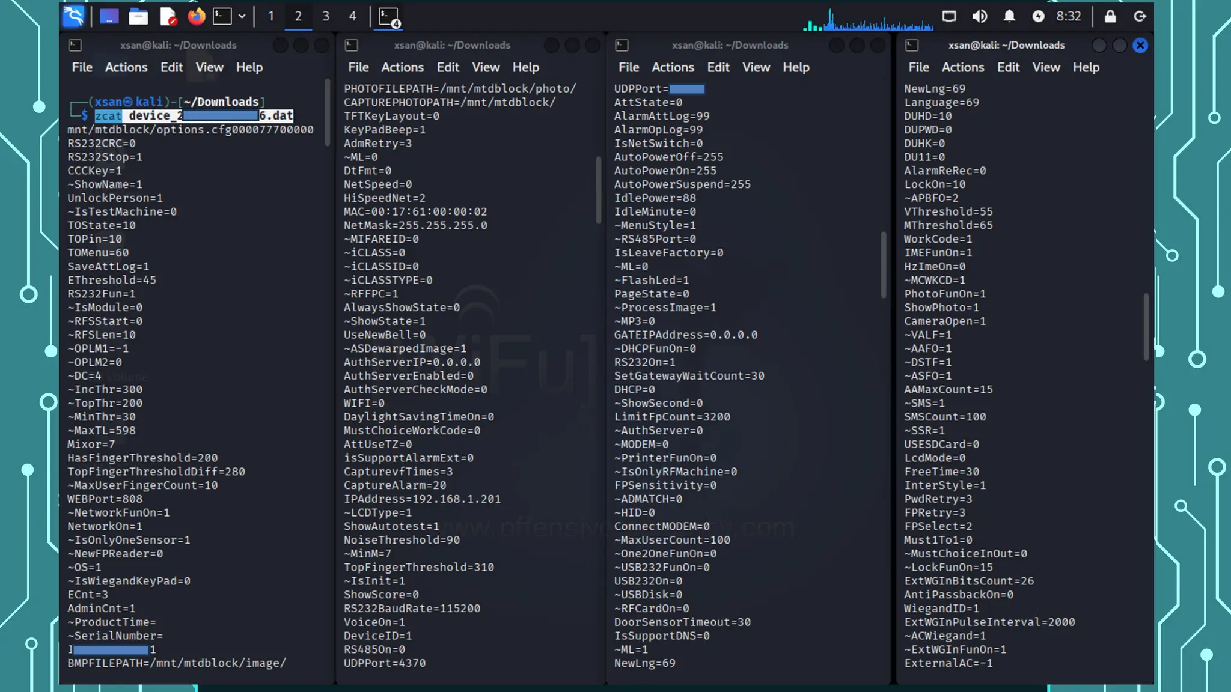
Task: Click the log out icon
Action: [x=1140, y=16]
